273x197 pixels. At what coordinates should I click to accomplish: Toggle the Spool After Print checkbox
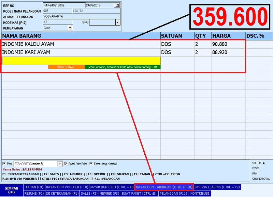pos(66,164)
